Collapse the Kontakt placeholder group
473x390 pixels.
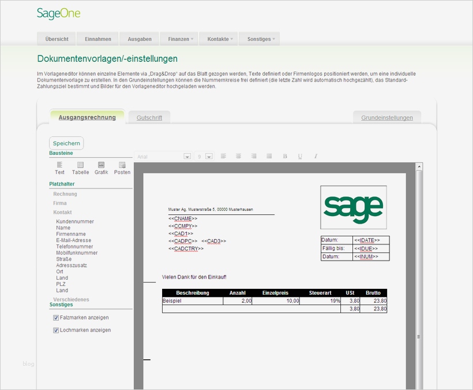pyautogui.click(x=62, y=212)
